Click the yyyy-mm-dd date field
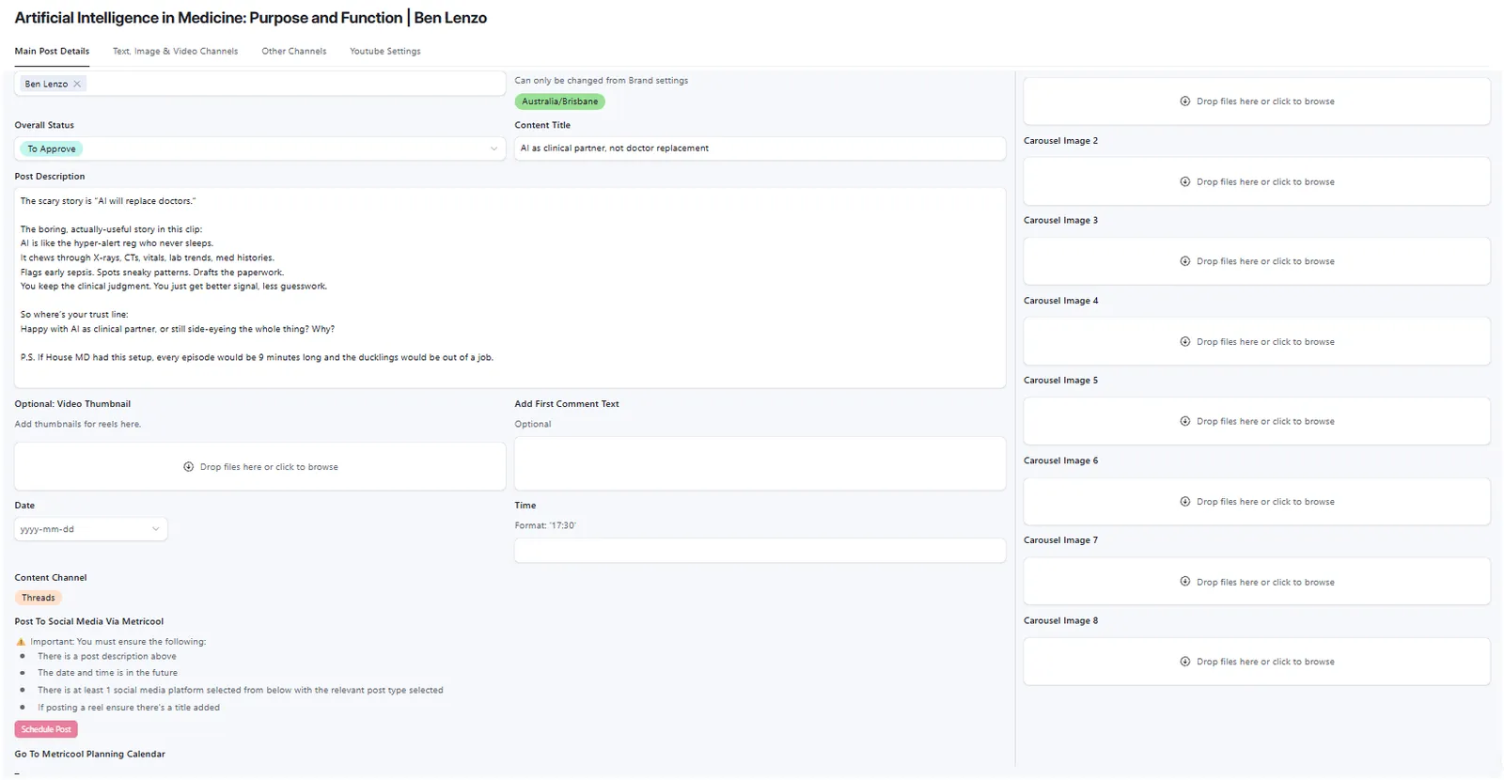The height and width of the screenshot is (780, 1504). click(90, 529)
